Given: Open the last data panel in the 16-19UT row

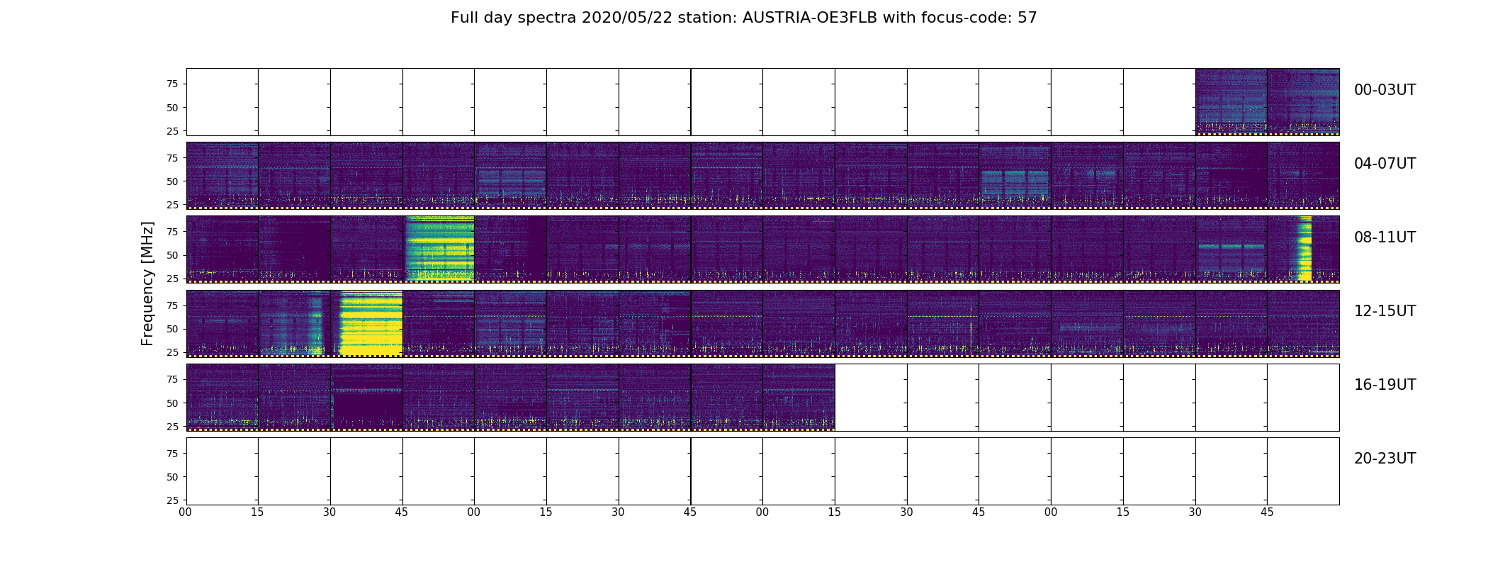Looking at the screenshot, I should tap(799, 397).
